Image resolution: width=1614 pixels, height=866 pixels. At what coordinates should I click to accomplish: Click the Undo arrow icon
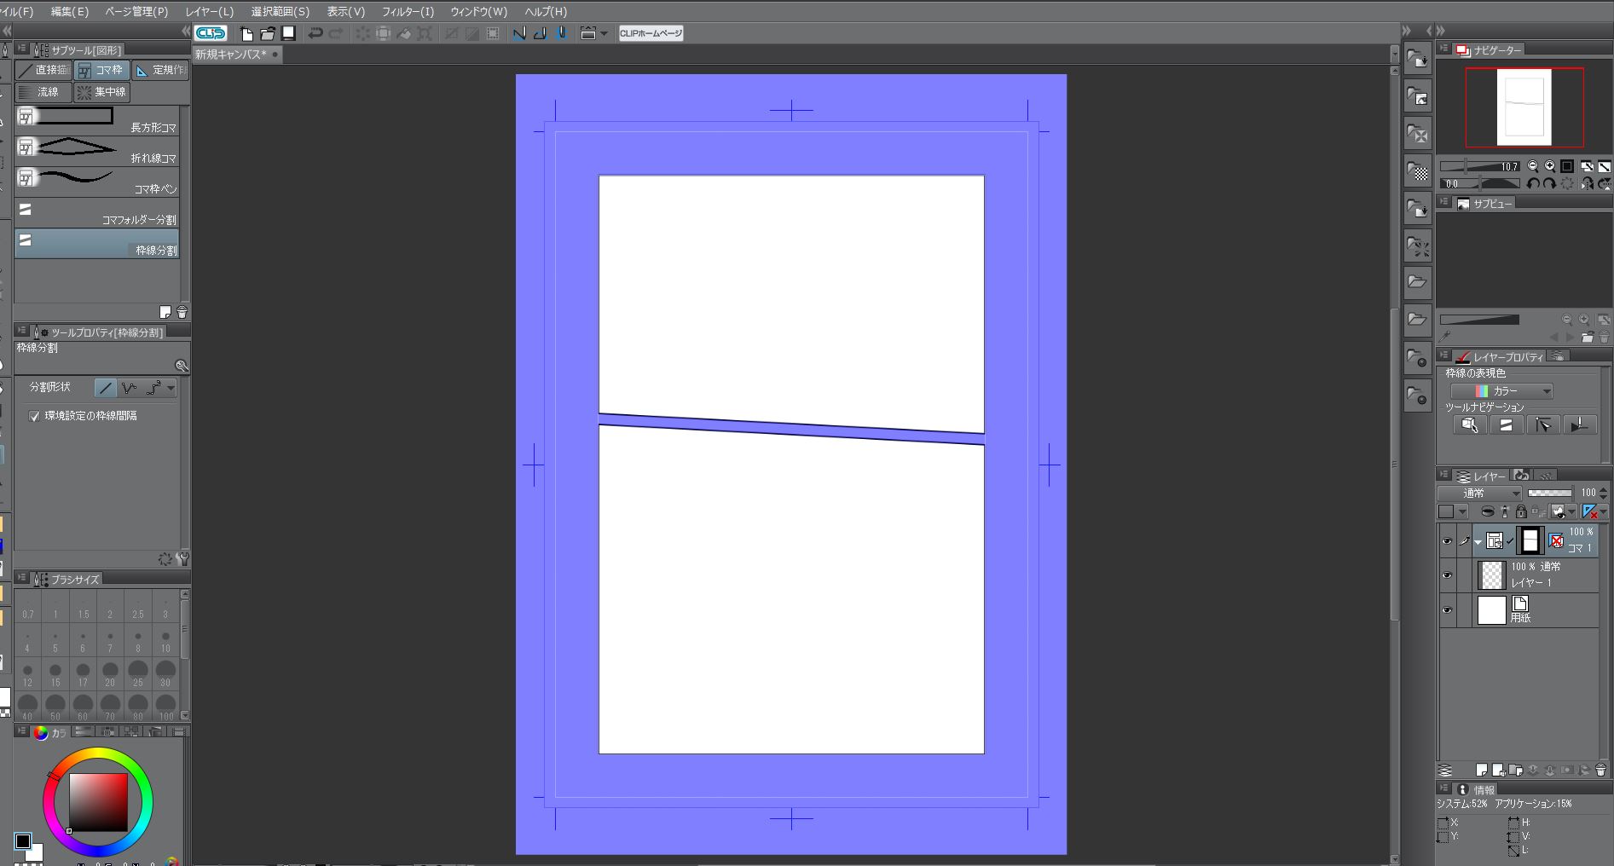tap(315, 33)
